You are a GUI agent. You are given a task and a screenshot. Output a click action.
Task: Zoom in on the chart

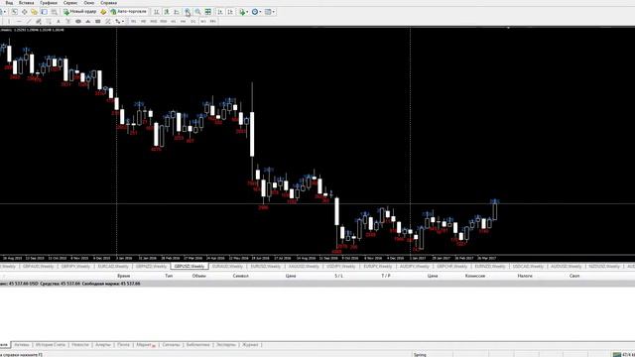click(188, 12)
